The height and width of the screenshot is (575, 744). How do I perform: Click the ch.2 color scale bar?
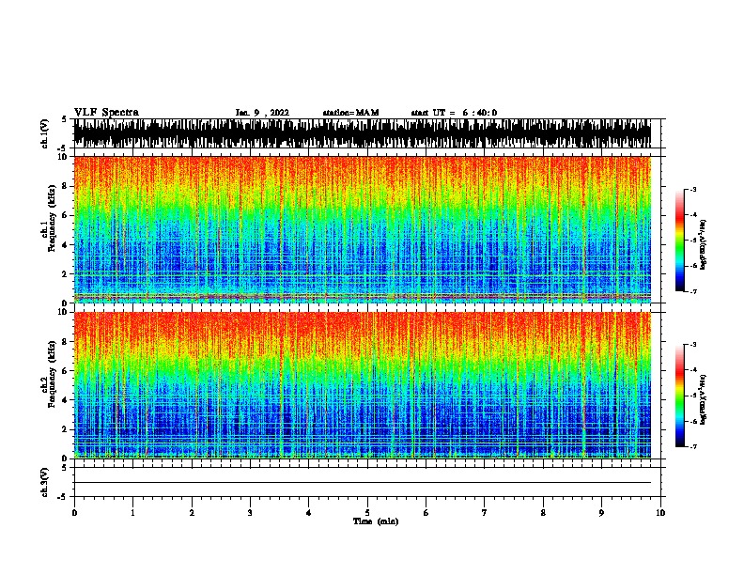680,396
